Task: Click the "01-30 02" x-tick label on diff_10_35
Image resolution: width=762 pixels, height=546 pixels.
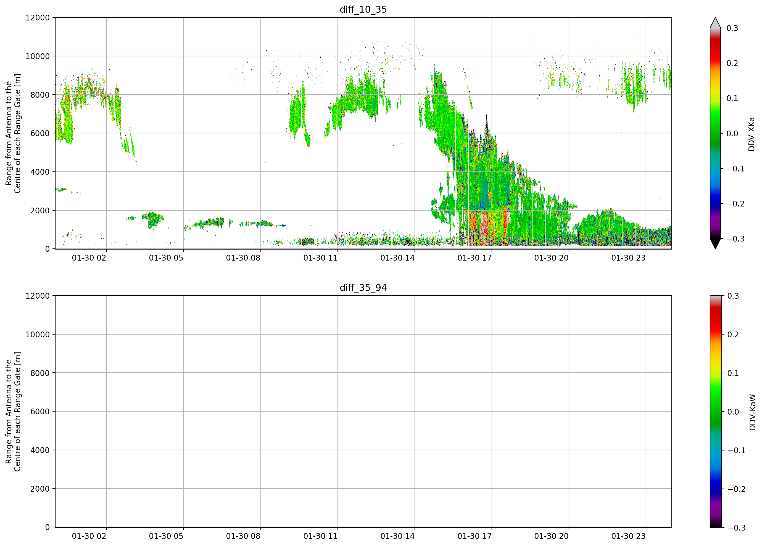Action: pyautogui.click(x=89, y=258)
